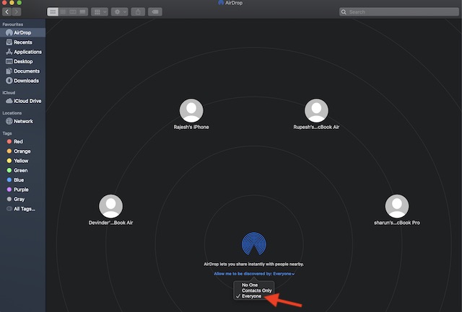The height and width of the screenshot is (312, 462).
Task: Click sharun's MacBook Pro avatar
Action: (397, 206)
